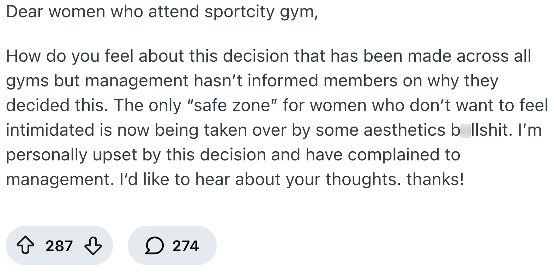Upvote the sportcity gym post
The height and width of the screenshot is (275, 554).
coord(24,246)
